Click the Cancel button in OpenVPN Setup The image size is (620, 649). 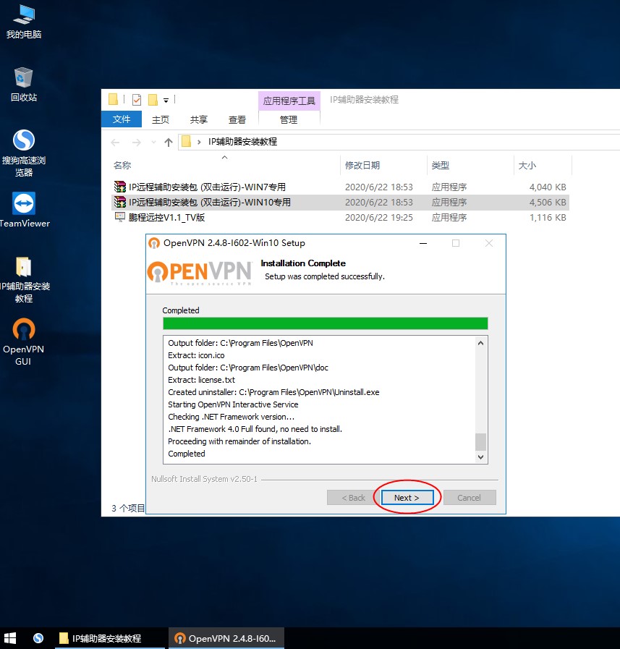pyautogui.click(x=470, y=498)
